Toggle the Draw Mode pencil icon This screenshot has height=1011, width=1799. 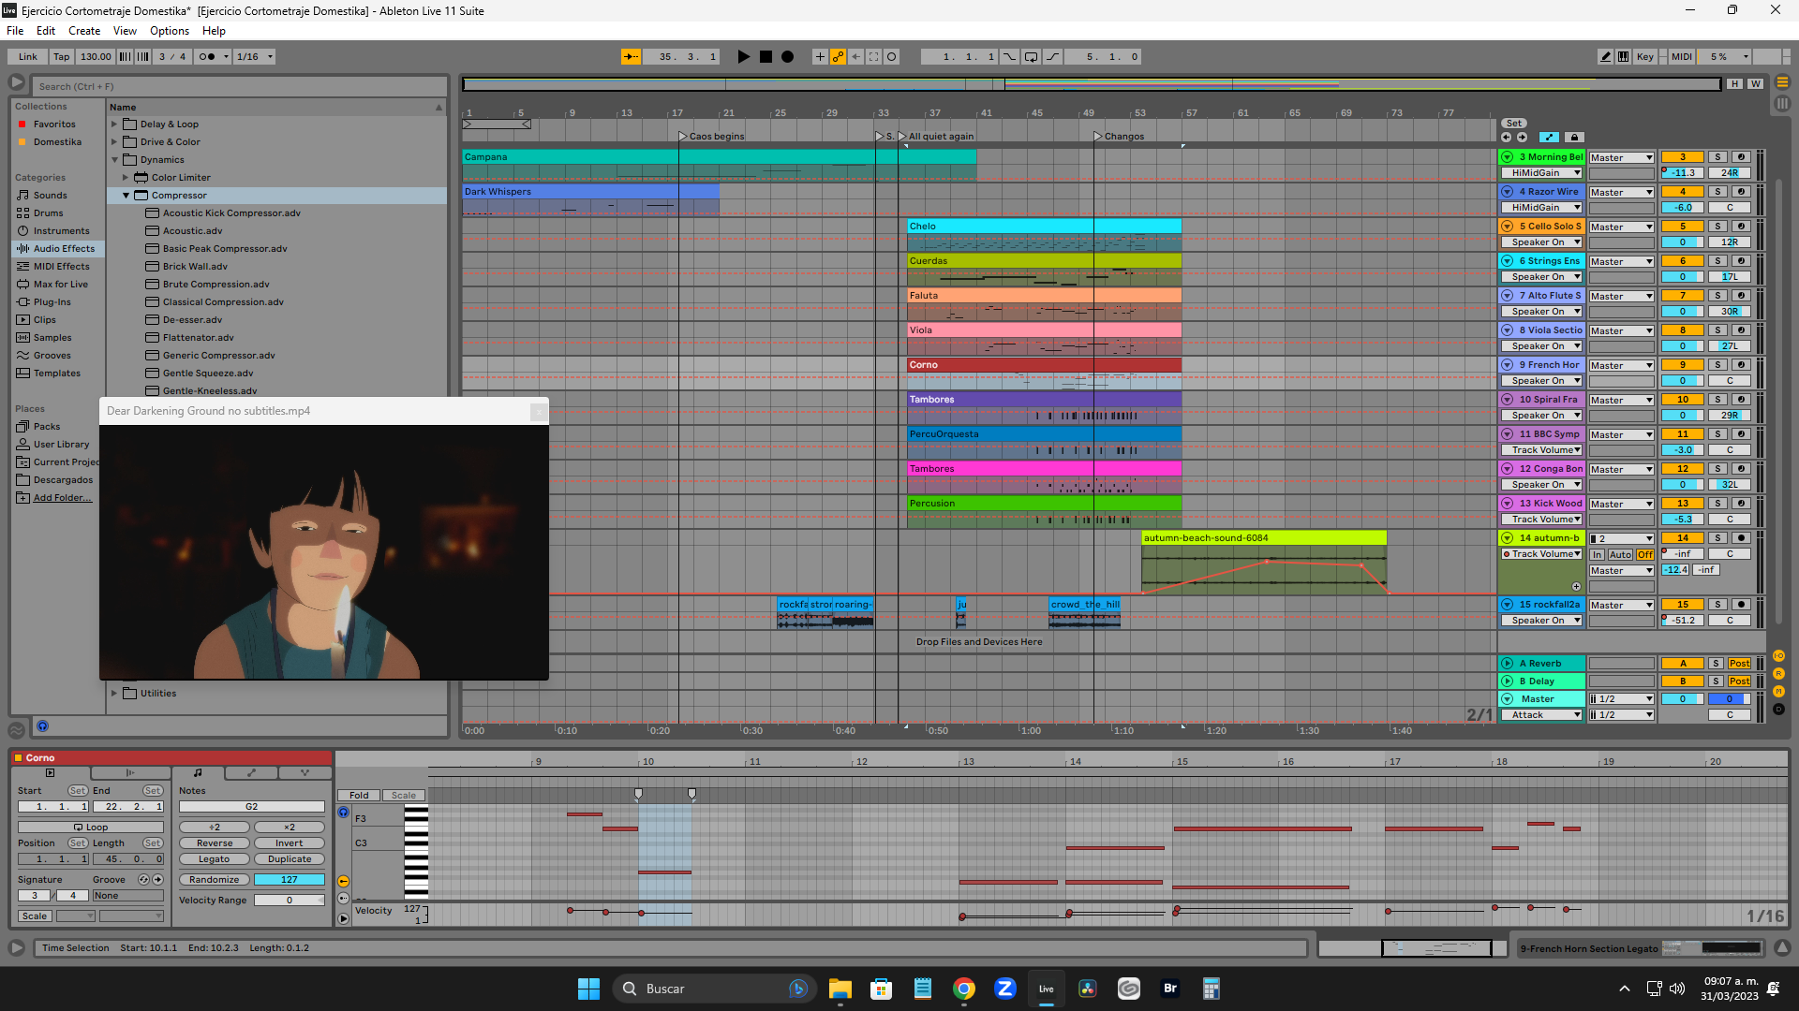(1605, 57)
